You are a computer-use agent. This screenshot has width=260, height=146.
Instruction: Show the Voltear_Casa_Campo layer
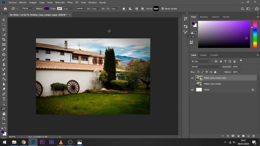click(x=192, y=84)
